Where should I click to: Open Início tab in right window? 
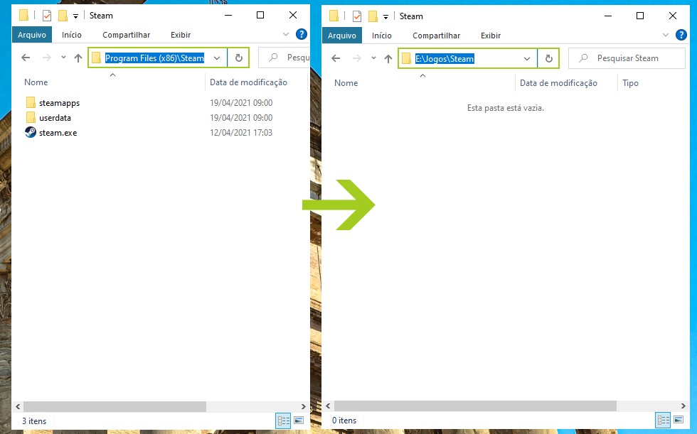(382, 35)
